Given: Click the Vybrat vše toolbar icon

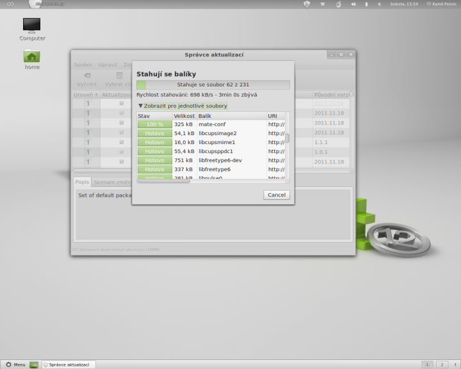Looking at the screenshot, I should [119, 76].
